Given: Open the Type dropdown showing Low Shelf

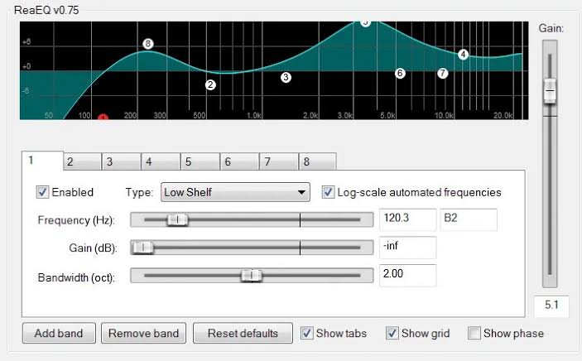Looking at the screenshot, I should tap(235, 192).
